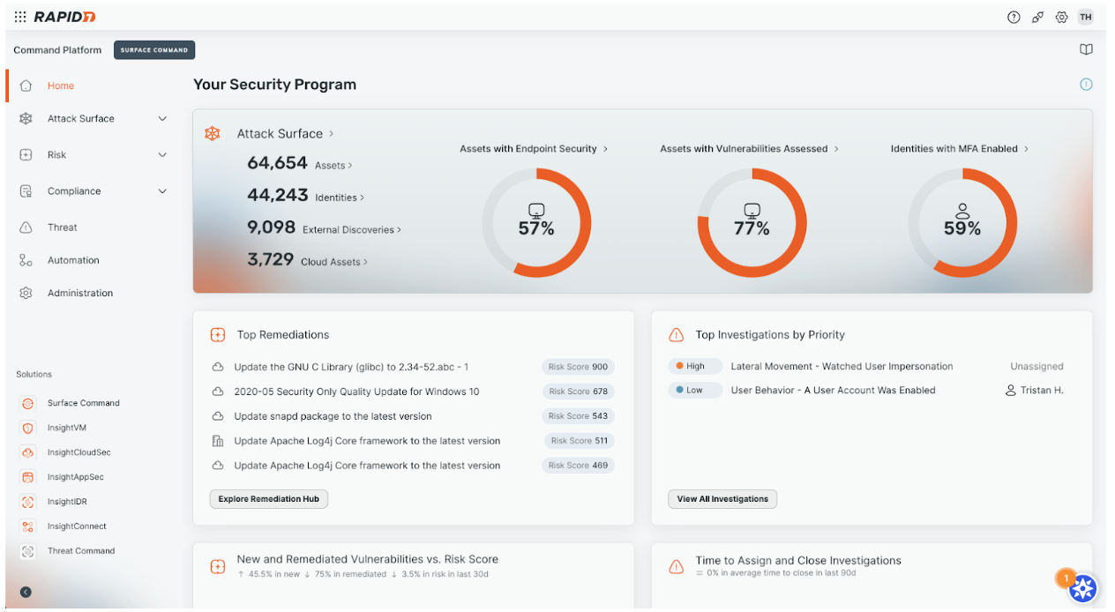
Task: Click the Explore Remediation Hub button
Action: 268,499
